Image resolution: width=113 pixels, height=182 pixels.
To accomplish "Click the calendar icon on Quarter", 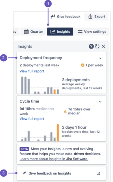I will 26,32.
